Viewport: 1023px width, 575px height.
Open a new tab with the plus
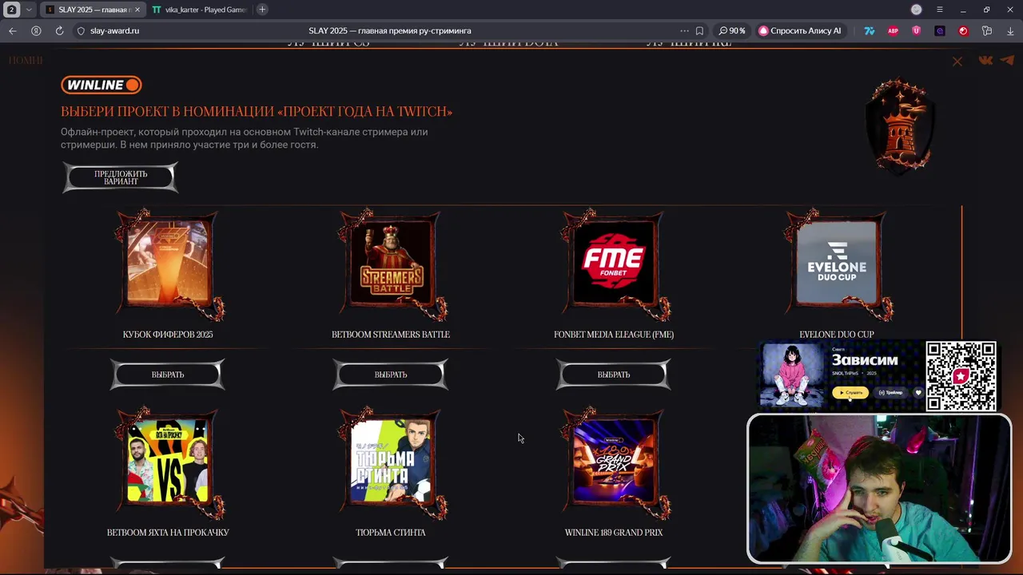(262, 10)
